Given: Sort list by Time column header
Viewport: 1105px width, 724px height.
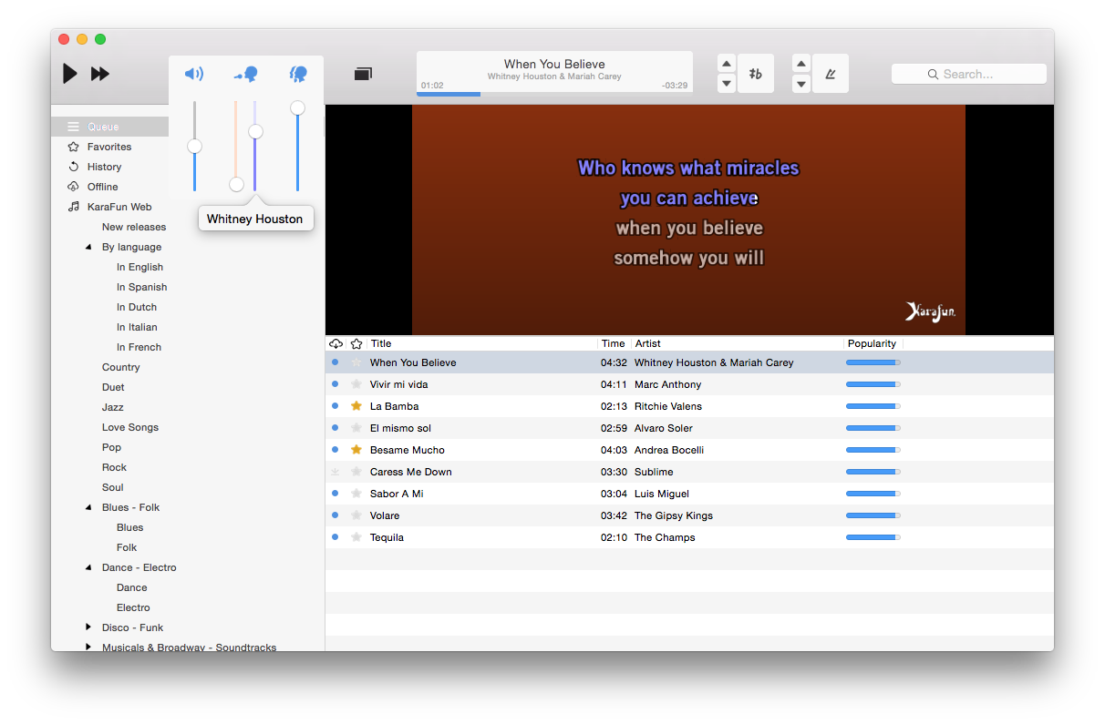Looking at the screenshot, I should (614, 343).
